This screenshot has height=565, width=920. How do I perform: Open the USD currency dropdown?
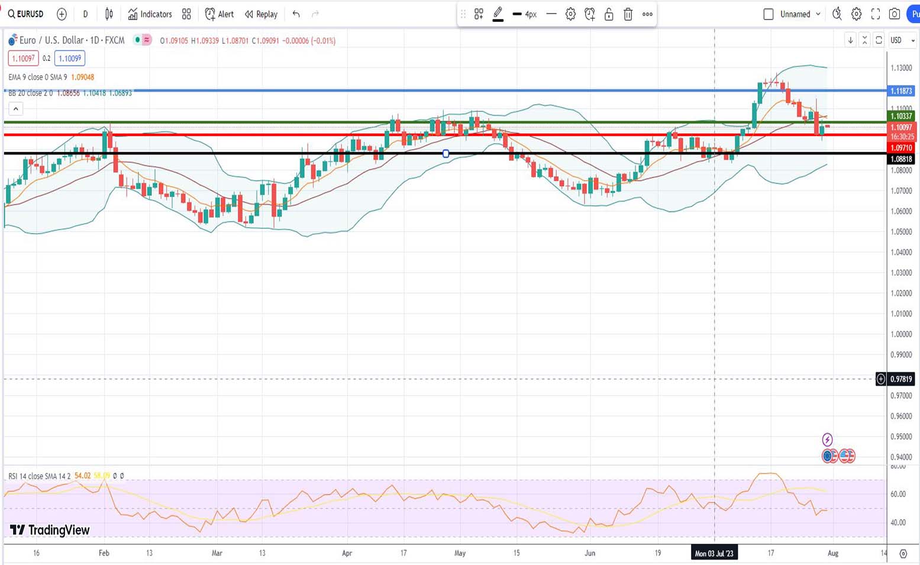point(903,40)
